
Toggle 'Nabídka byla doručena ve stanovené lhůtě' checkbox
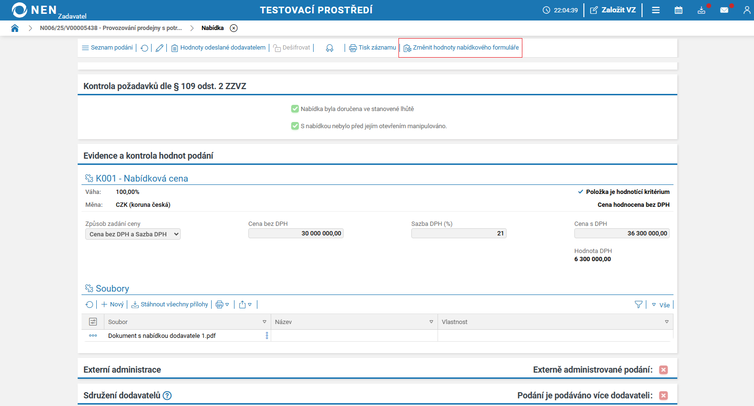295,109
